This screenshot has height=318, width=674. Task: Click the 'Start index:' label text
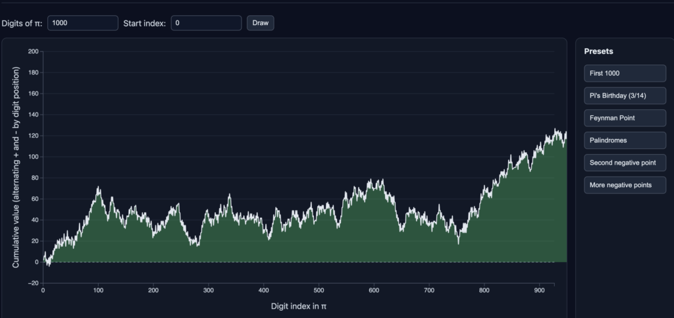[x=144, y=23]
